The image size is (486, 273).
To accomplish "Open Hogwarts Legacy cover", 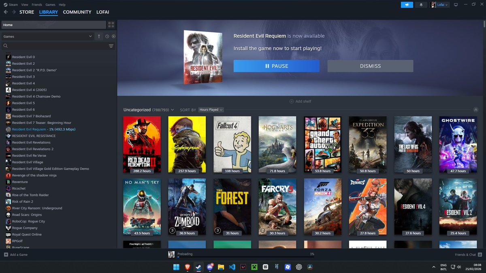I will 277,144.
